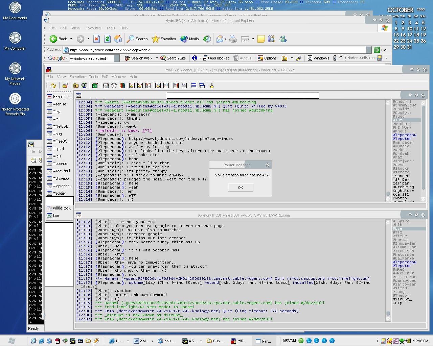Viewport: 433px width, 346px height.
Task: Click the mIRC About icon
Action: (x=212, y=86)
